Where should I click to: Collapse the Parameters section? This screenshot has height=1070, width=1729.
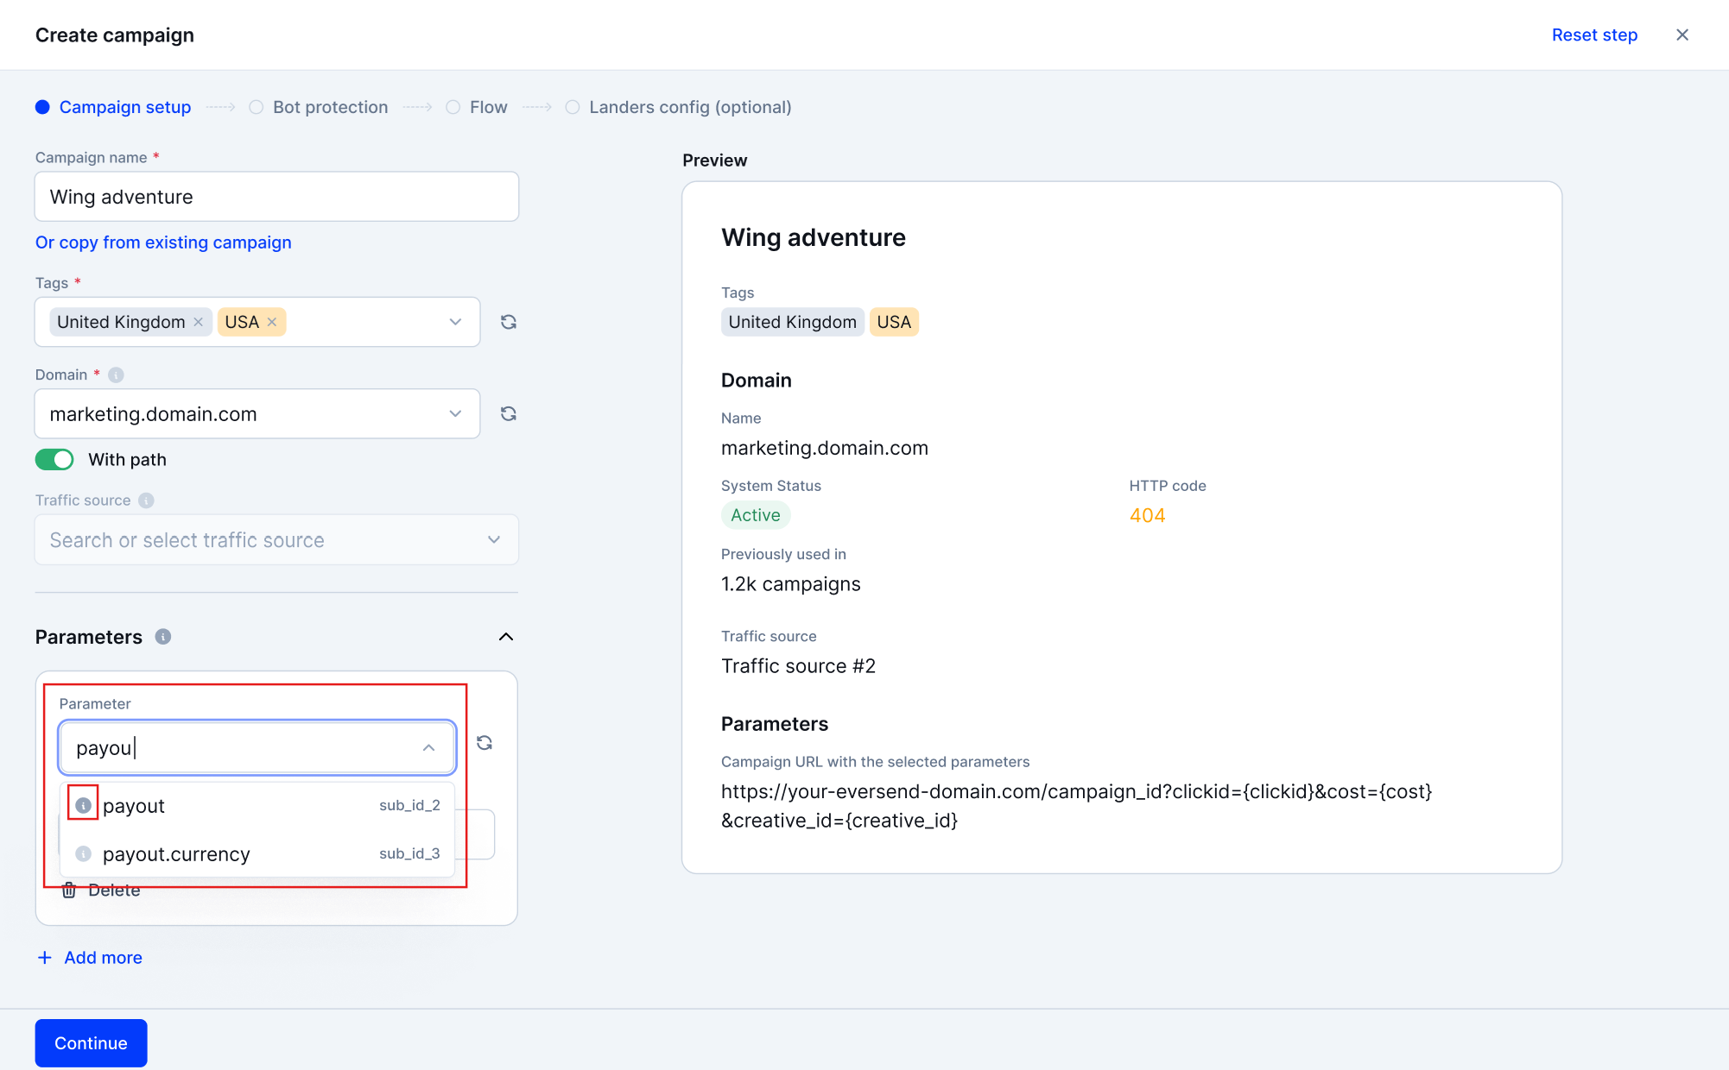click(x=506, y=637)
